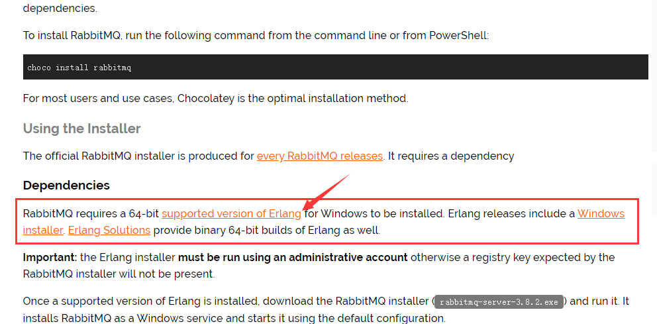Open the 'every RabbitMQ releases' link
Viewport: 657px width, 324px height.
tap(320, 156)
